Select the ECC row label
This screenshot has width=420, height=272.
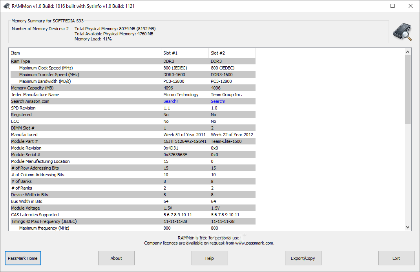tap(15, 122)
